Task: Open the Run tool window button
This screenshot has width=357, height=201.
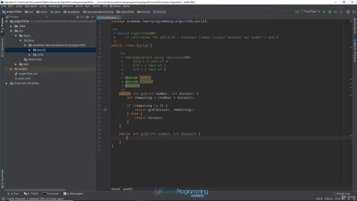Action: coord(13,194)
